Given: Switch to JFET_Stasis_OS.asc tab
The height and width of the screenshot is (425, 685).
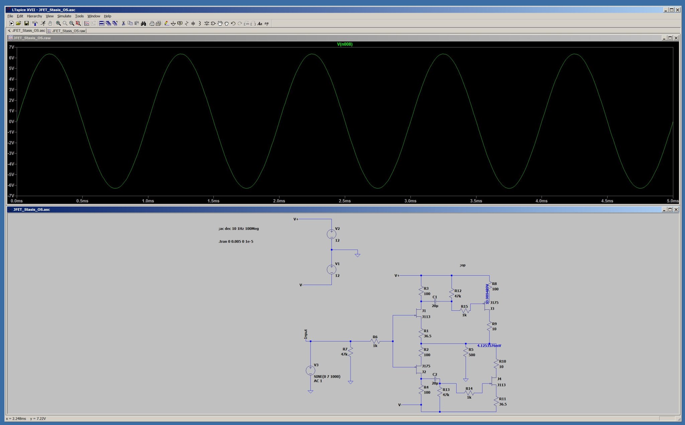Looking at the screenshot, I should [26, 30].
